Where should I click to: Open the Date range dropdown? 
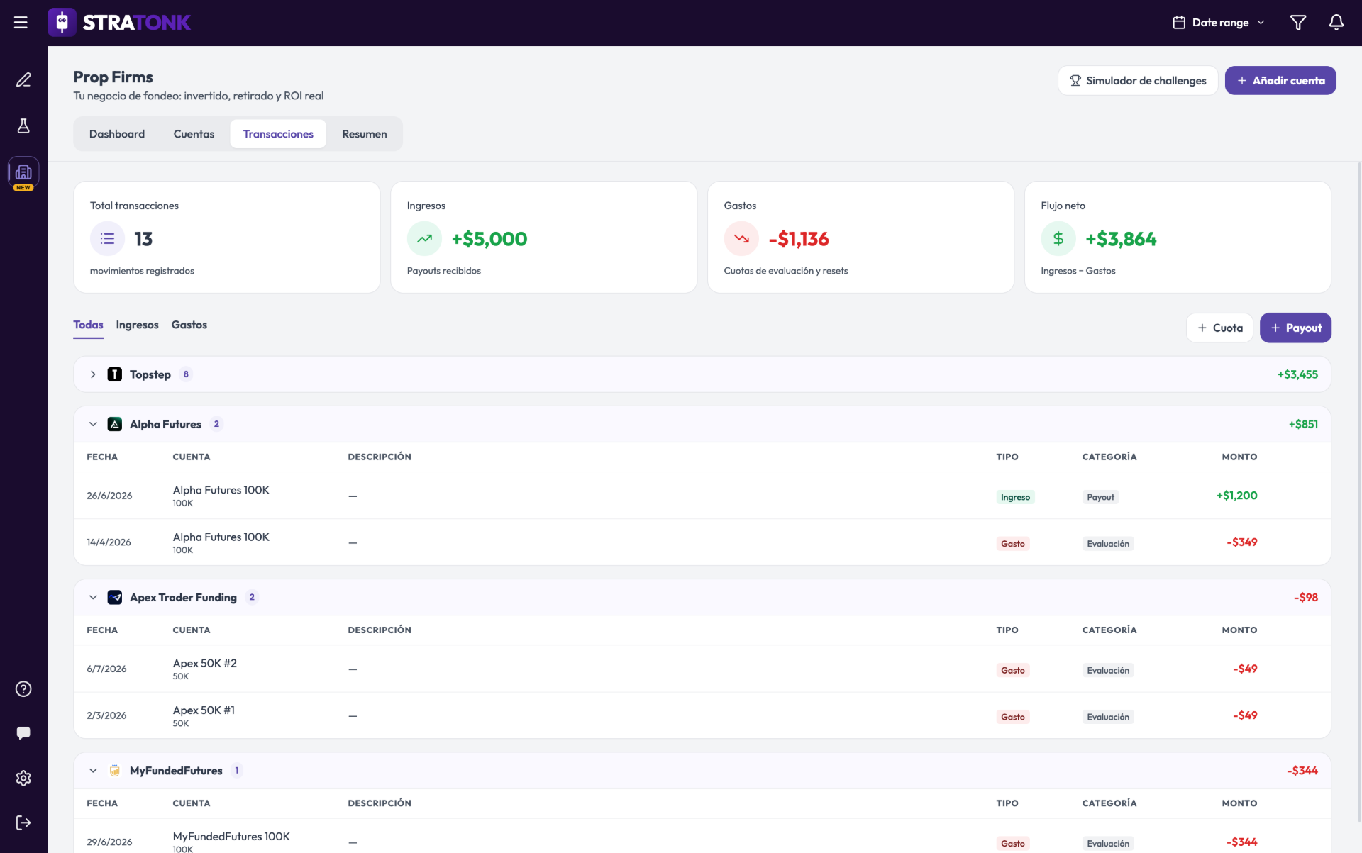point(1218,23)
